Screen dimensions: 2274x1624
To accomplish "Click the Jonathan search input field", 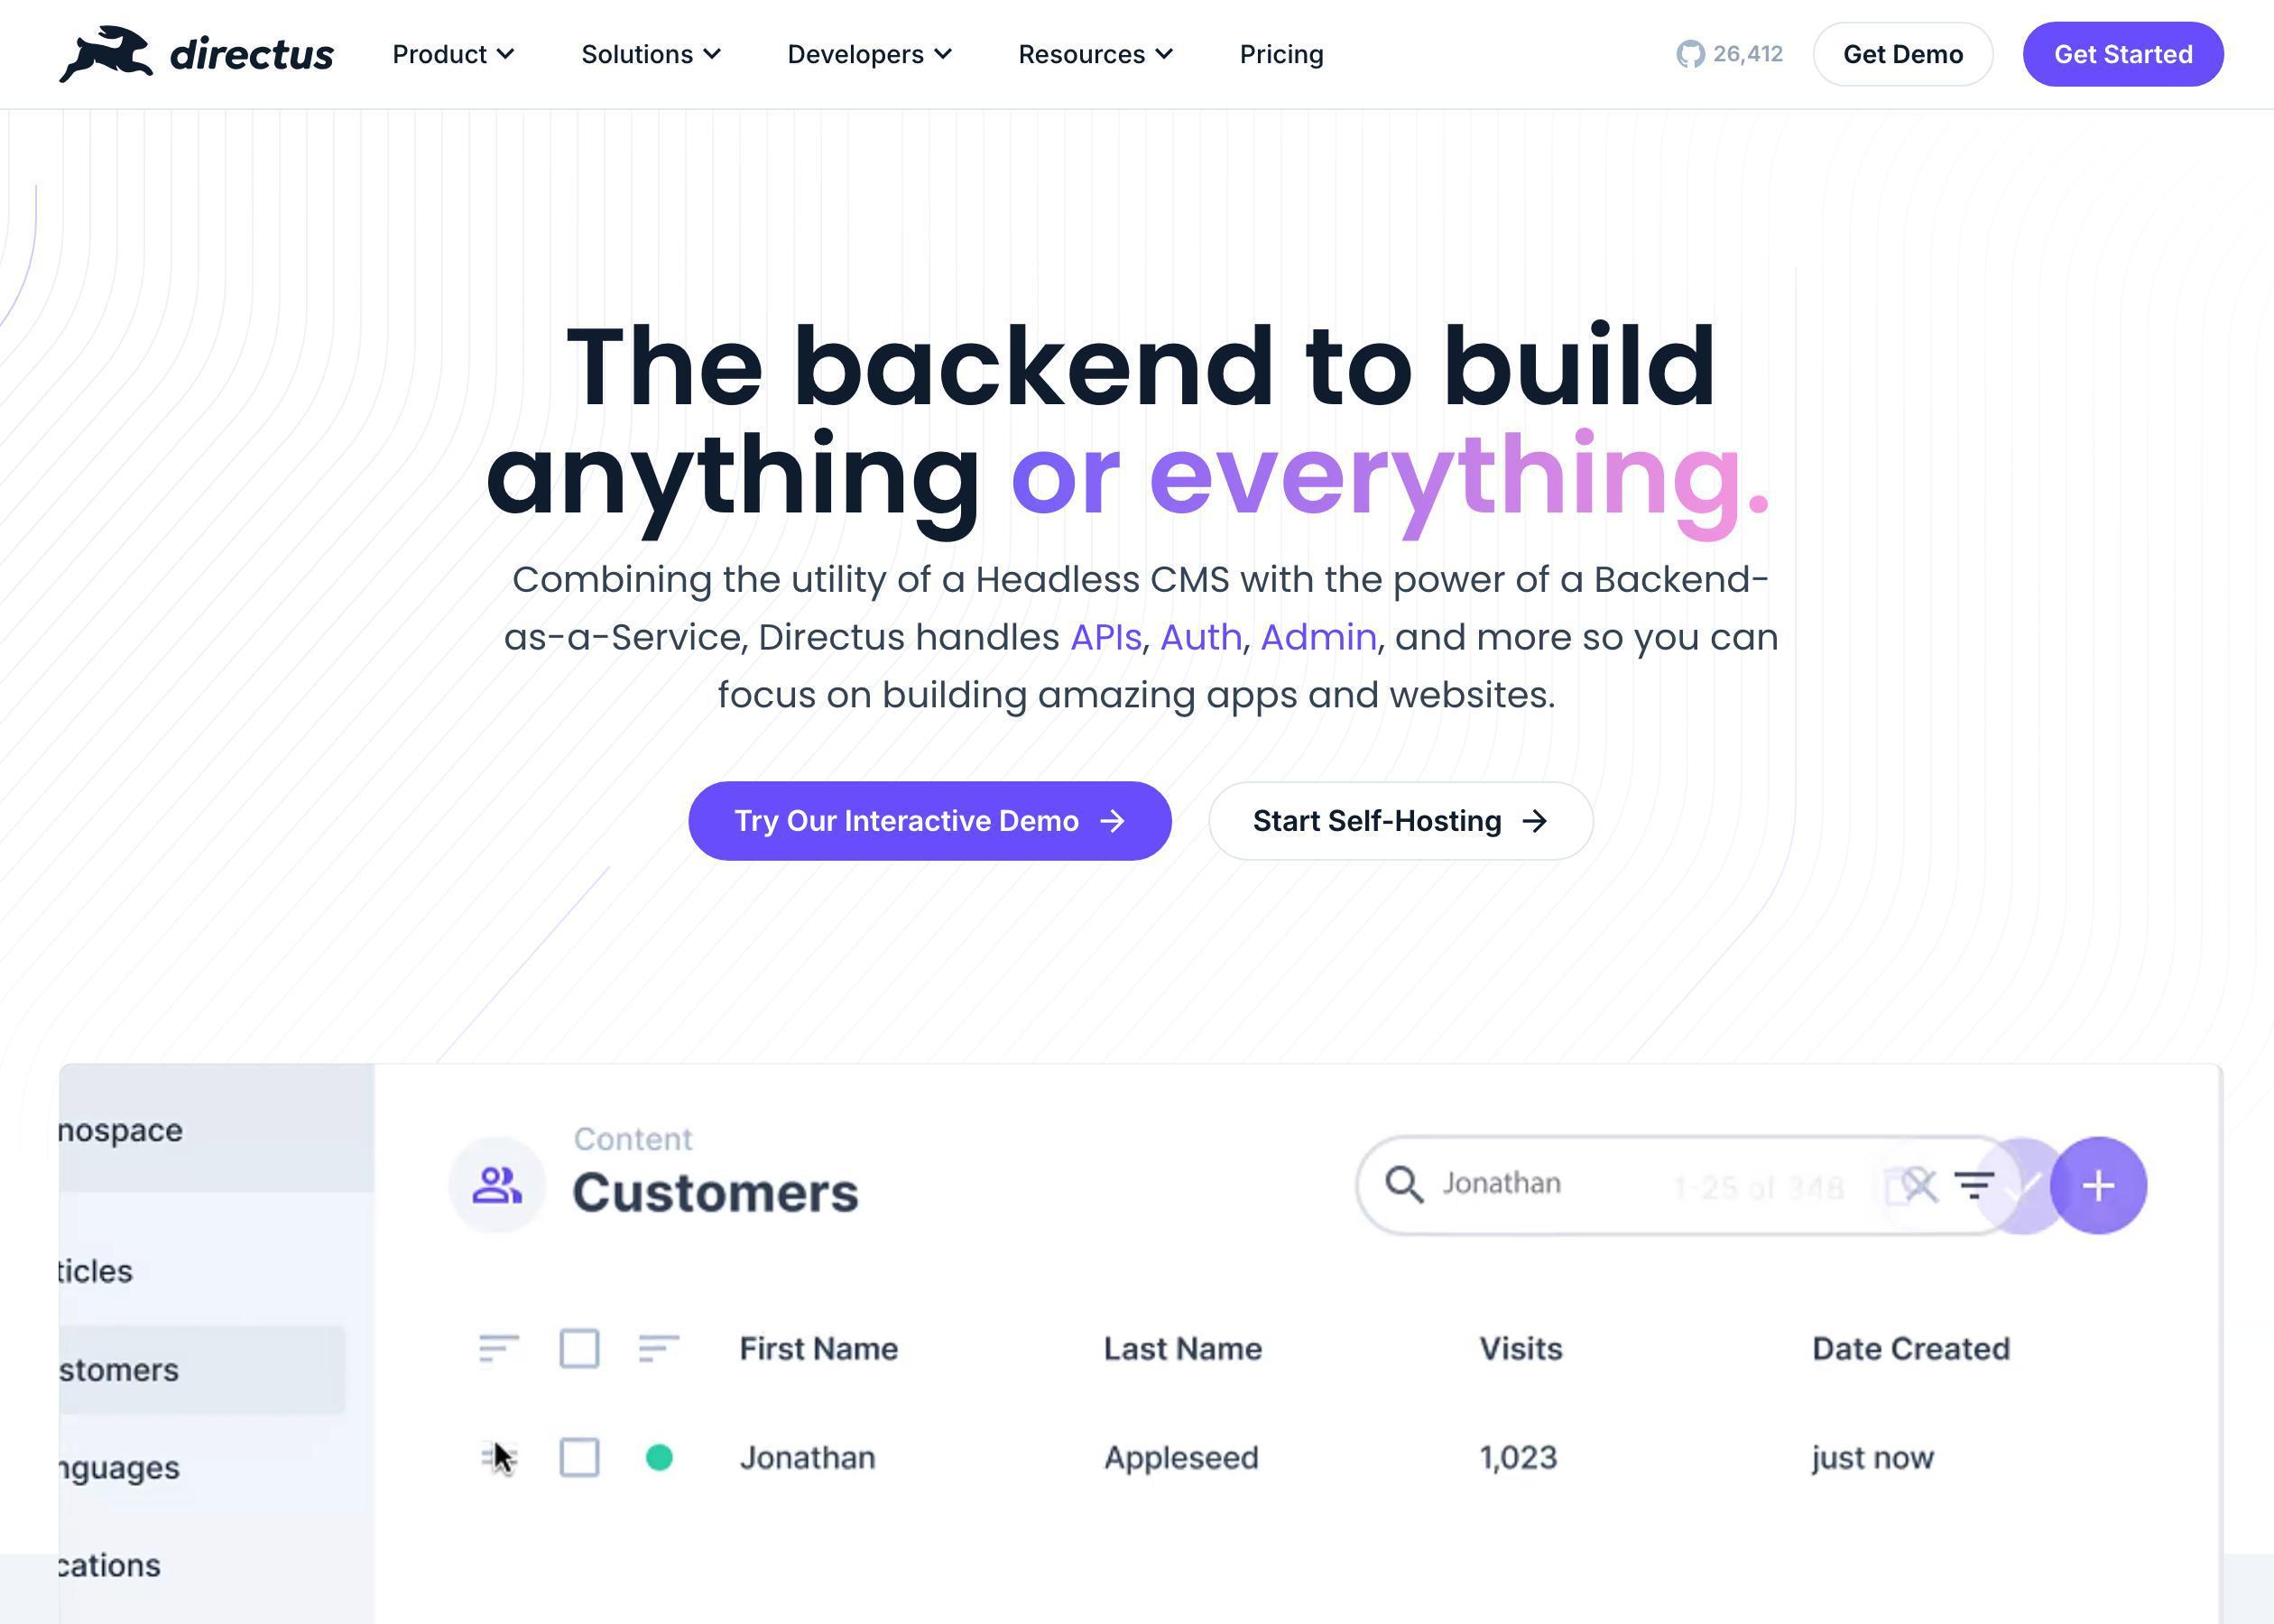I will [x=1654, y=1183].
